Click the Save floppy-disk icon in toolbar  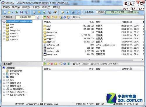click(x=22, y=12)
